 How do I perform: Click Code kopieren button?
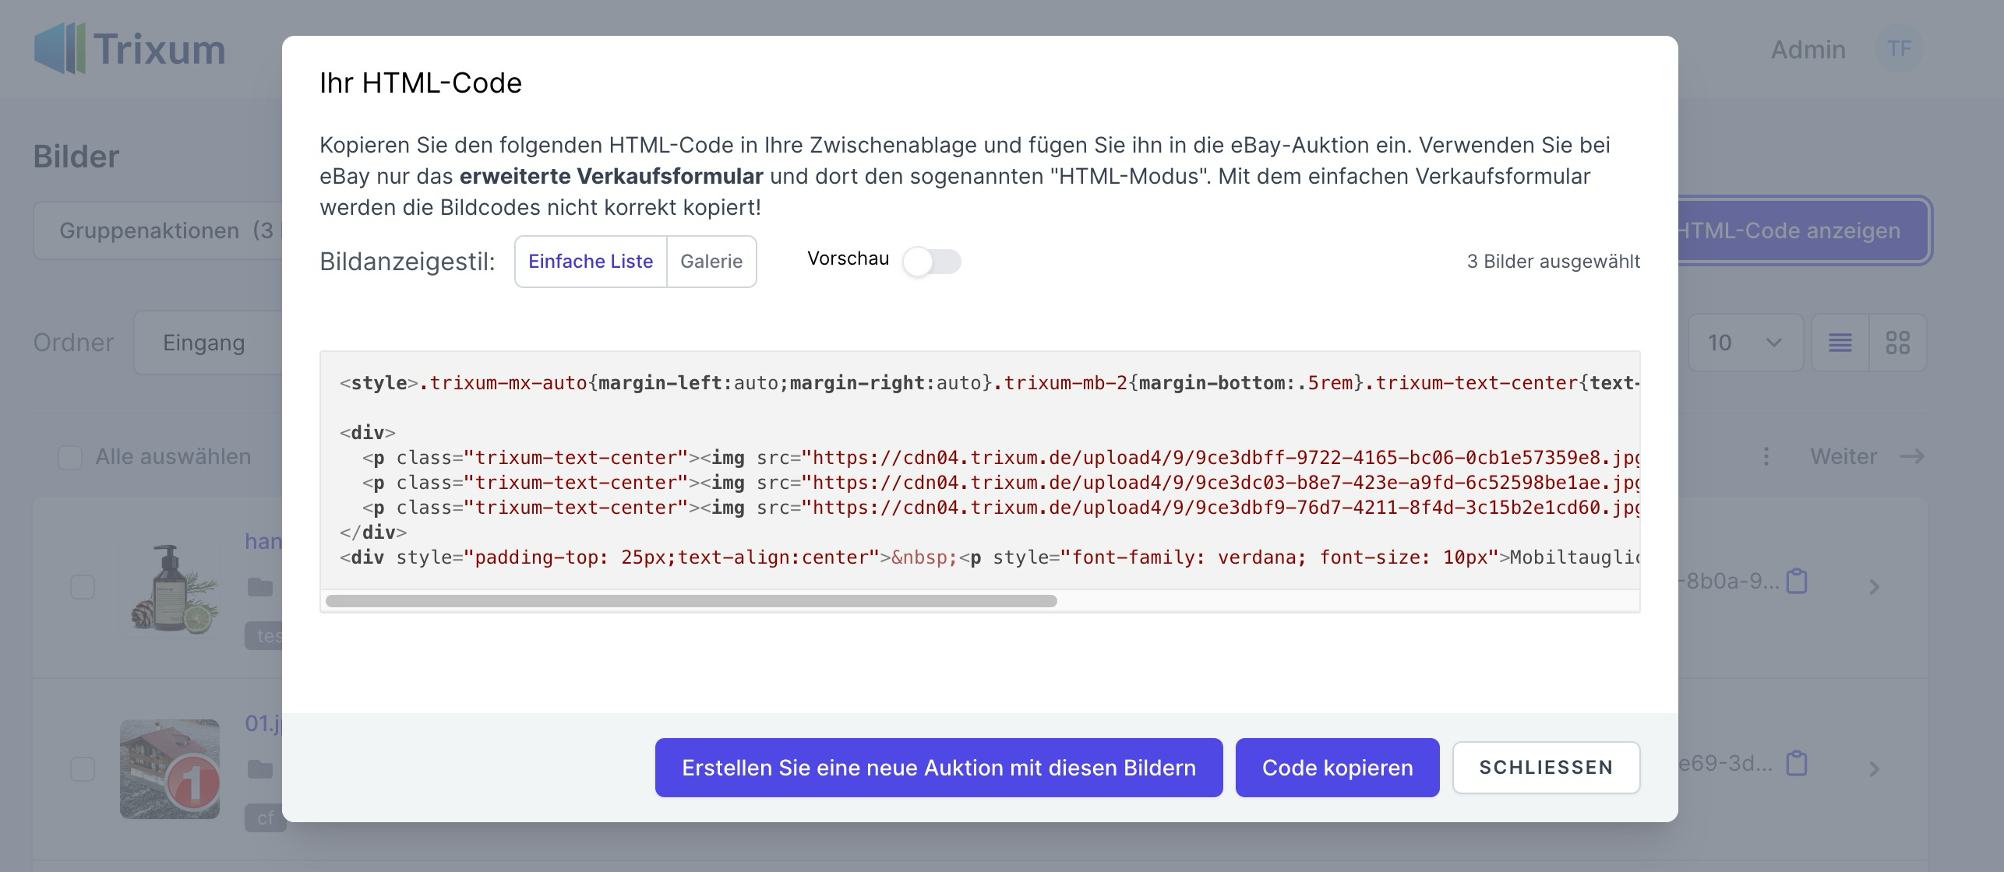1337,768
